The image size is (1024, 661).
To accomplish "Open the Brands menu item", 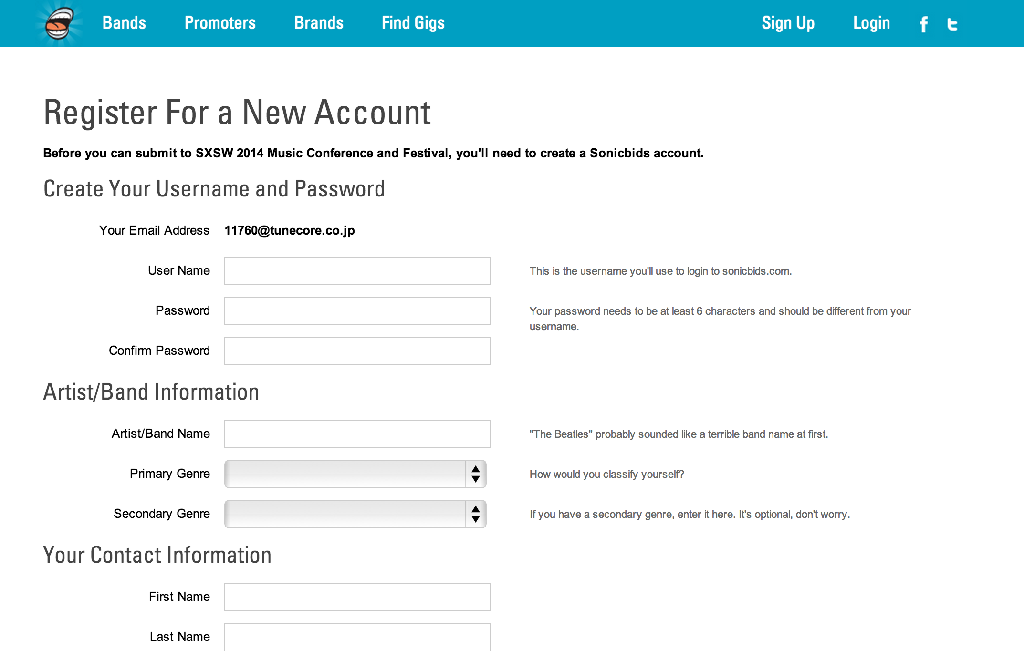I will [319, 23].
